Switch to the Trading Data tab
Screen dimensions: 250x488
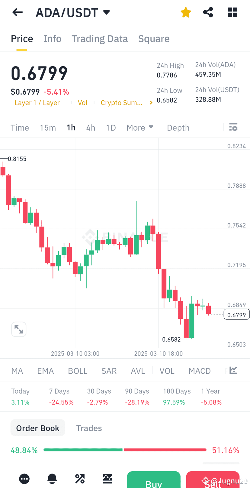click(x=100, y=38)
